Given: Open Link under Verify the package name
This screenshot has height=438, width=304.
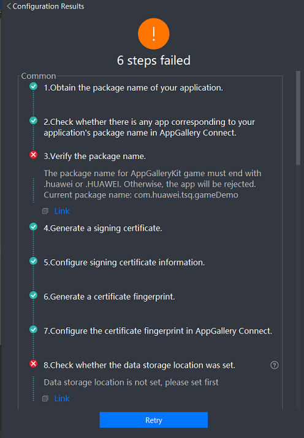Looking at the screenshot, I should pos(62,211).
